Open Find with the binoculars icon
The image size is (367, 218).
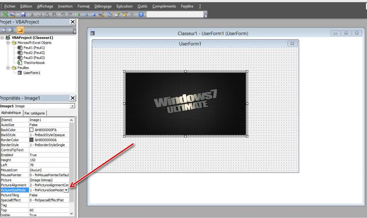point(54,15)
